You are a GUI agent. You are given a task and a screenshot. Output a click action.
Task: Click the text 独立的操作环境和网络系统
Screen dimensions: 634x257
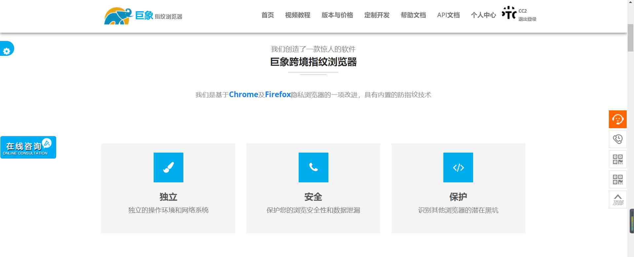[x=168, y=210]
